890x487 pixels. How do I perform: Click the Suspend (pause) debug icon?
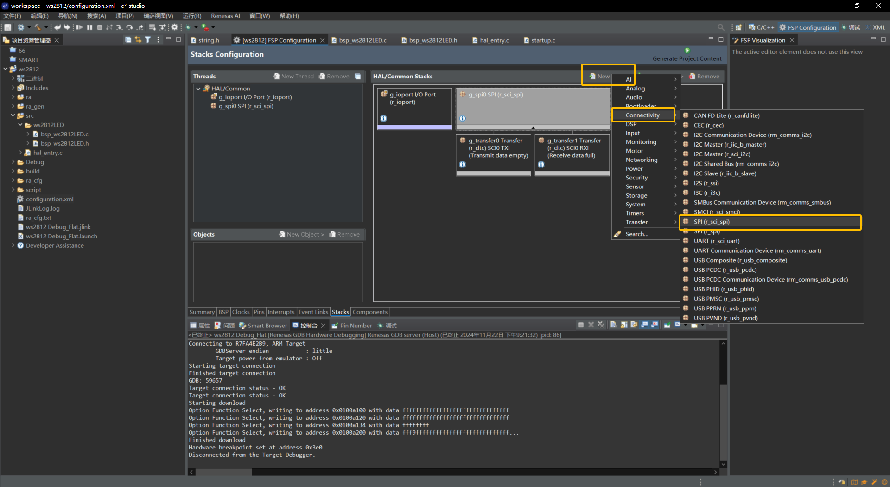tap(89, 27)
